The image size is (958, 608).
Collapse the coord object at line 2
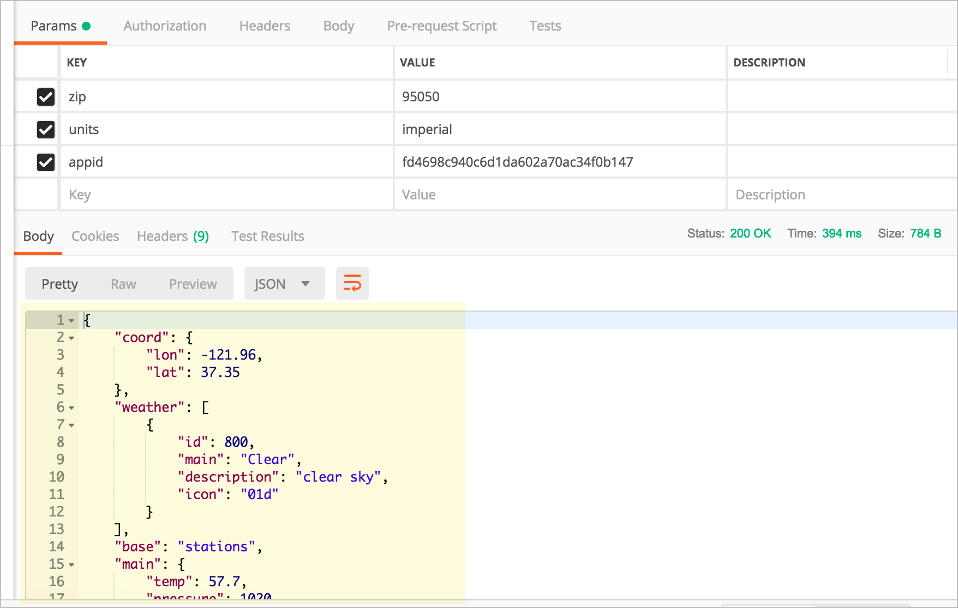(x=71, y=338)
